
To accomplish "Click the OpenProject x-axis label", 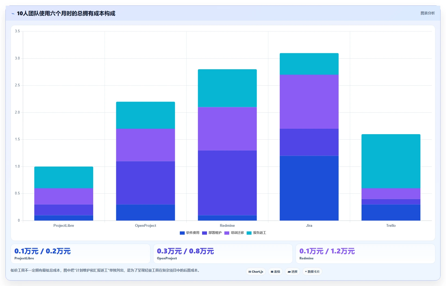I will [x=146, y=226].
